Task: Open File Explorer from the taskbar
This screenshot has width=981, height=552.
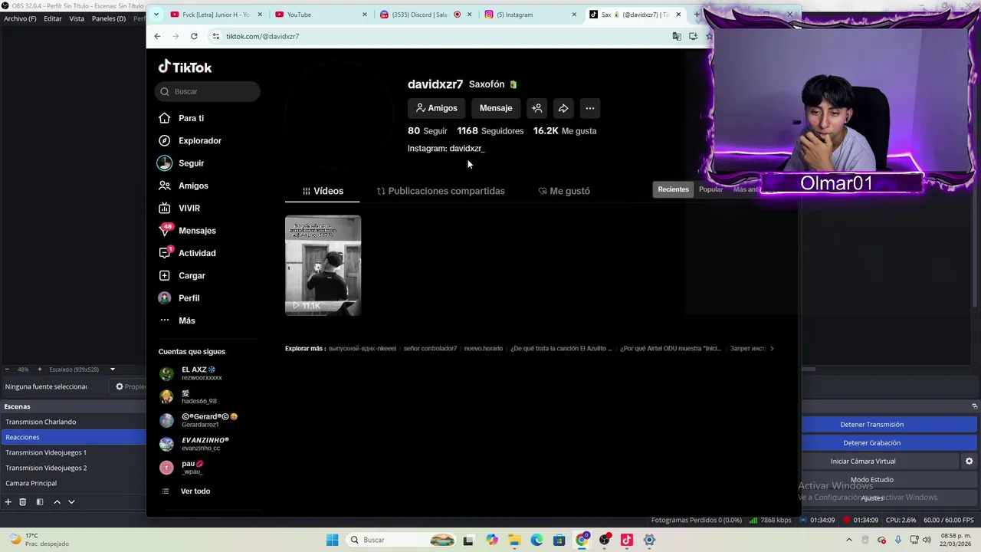Action: (514, 540)
